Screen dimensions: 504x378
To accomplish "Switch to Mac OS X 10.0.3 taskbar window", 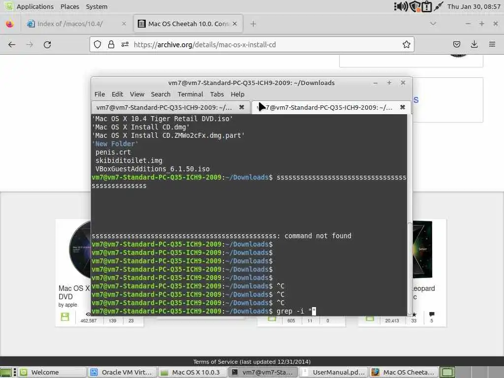I will click(192, 372).
